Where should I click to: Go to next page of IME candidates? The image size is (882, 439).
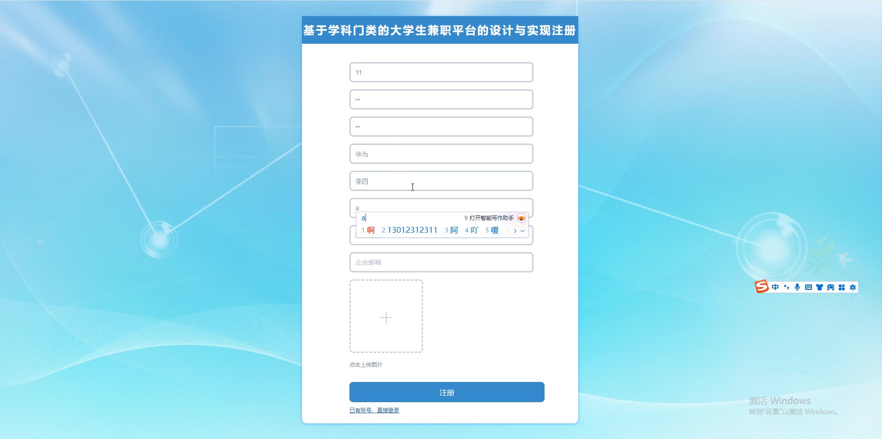pos(515,231)
